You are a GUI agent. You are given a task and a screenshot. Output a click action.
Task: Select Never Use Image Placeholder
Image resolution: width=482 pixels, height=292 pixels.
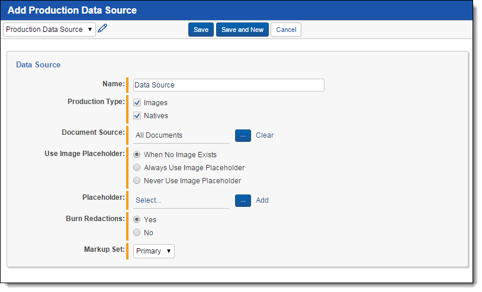[x=137, y=181]
